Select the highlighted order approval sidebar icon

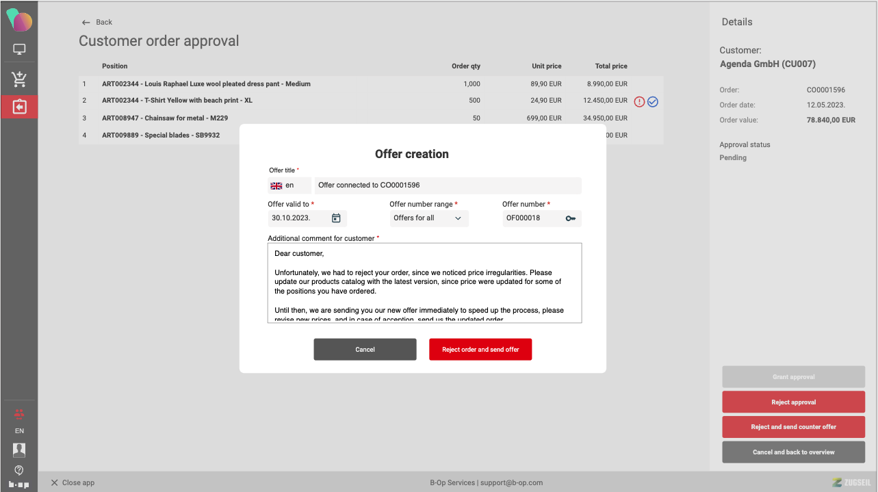tap(19, 107)
